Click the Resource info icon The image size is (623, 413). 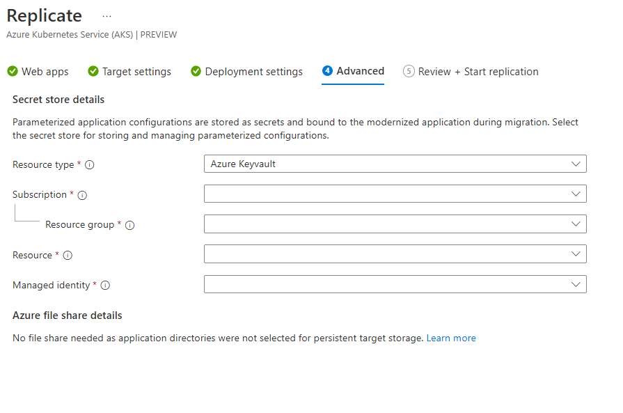tap(68, 255)
